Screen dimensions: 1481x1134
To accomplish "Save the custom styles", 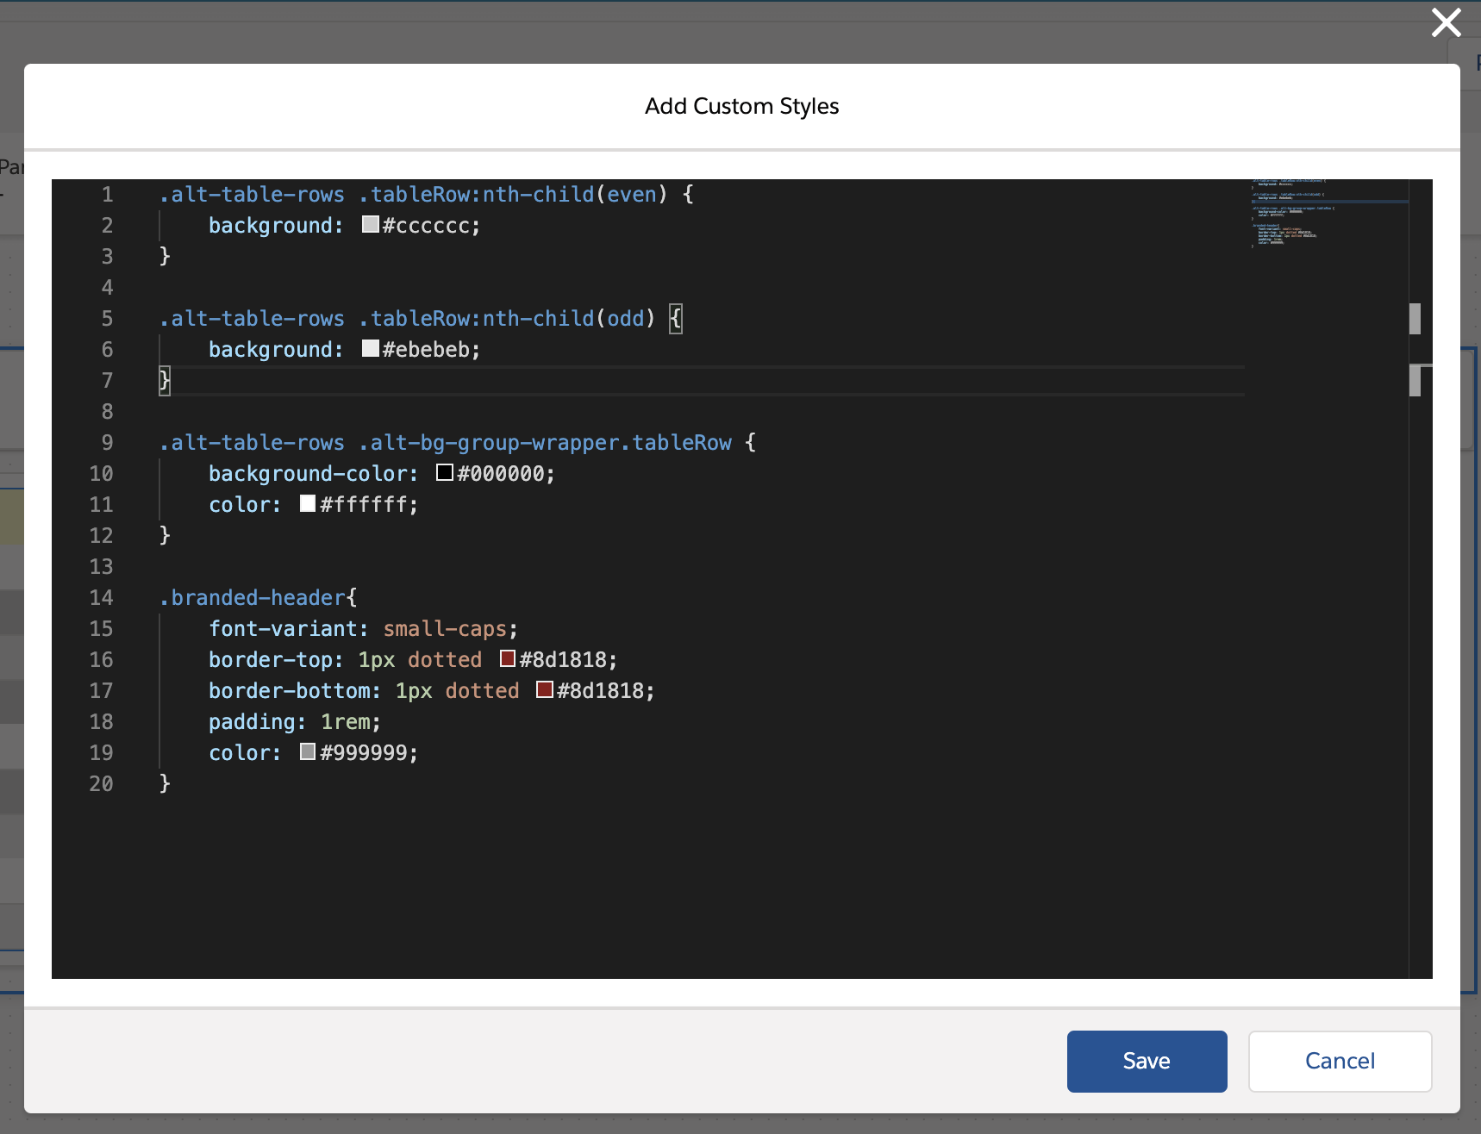I will click(x=1147, y=1061).
